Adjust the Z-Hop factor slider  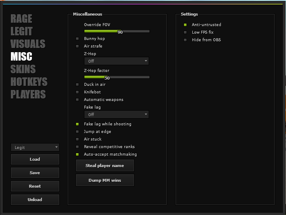tap(117, 77)
